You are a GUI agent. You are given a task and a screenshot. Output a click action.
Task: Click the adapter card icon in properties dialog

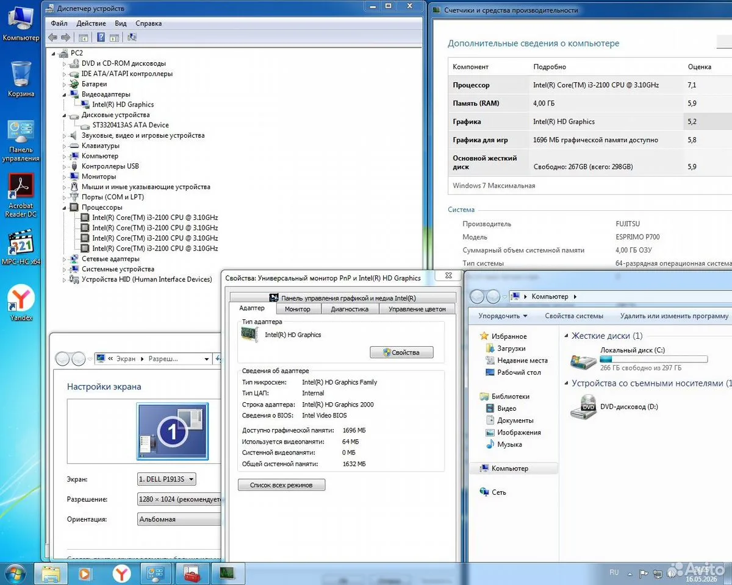249,335
